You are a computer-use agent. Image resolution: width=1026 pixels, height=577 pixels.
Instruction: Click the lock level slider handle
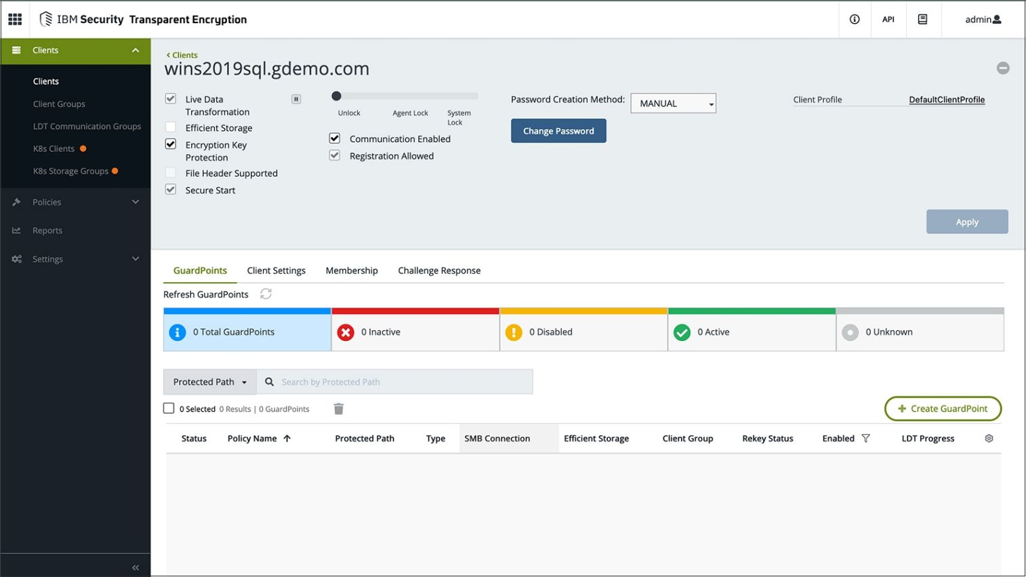336,96
